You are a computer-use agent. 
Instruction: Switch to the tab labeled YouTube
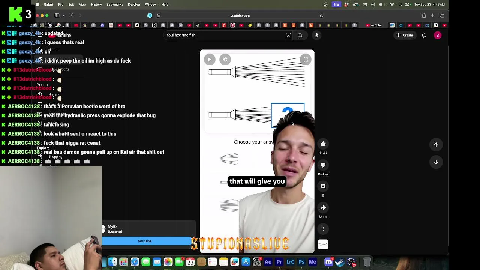click(x=373, y=25)
